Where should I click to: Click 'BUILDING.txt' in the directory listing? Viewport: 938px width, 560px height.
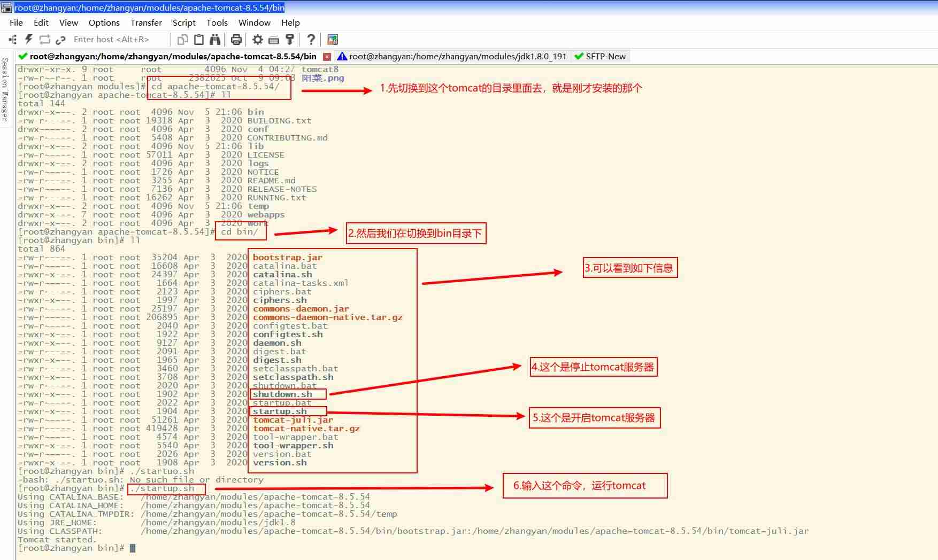click(279, 121)
